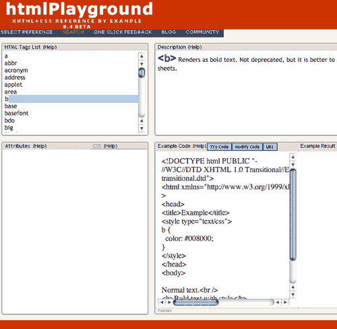
Task: Switch to the CSS panel tab
Action: (97, 146)
